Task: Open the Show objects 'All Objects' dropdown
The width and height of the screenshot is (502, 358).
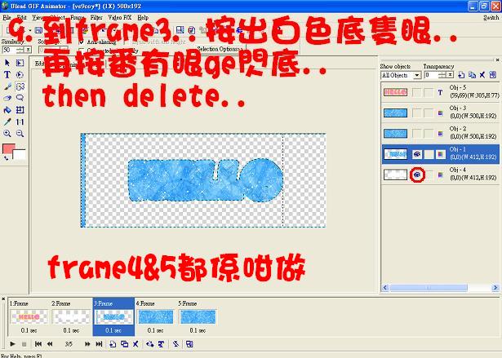Action: pyautogui.click(x=417, y=75)
